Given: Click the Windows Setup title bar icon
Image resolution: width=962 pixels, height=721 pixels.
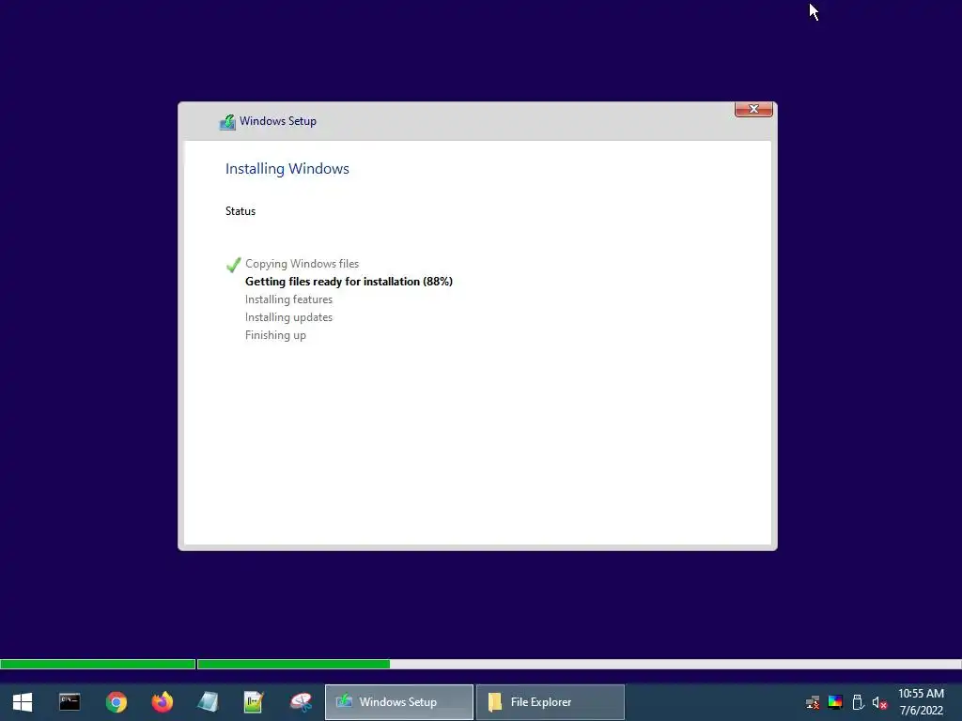Looking at the screenshot, I should pos(227,122).
